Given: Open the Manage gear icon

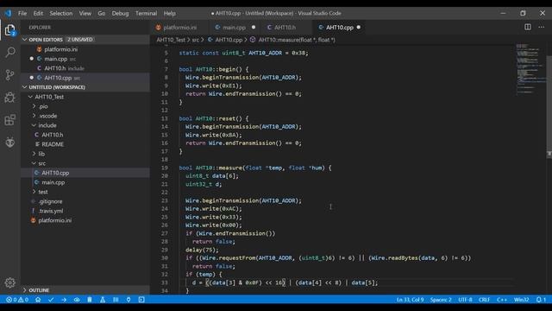Looking at the screenshot, I should (x=9, y=282).
